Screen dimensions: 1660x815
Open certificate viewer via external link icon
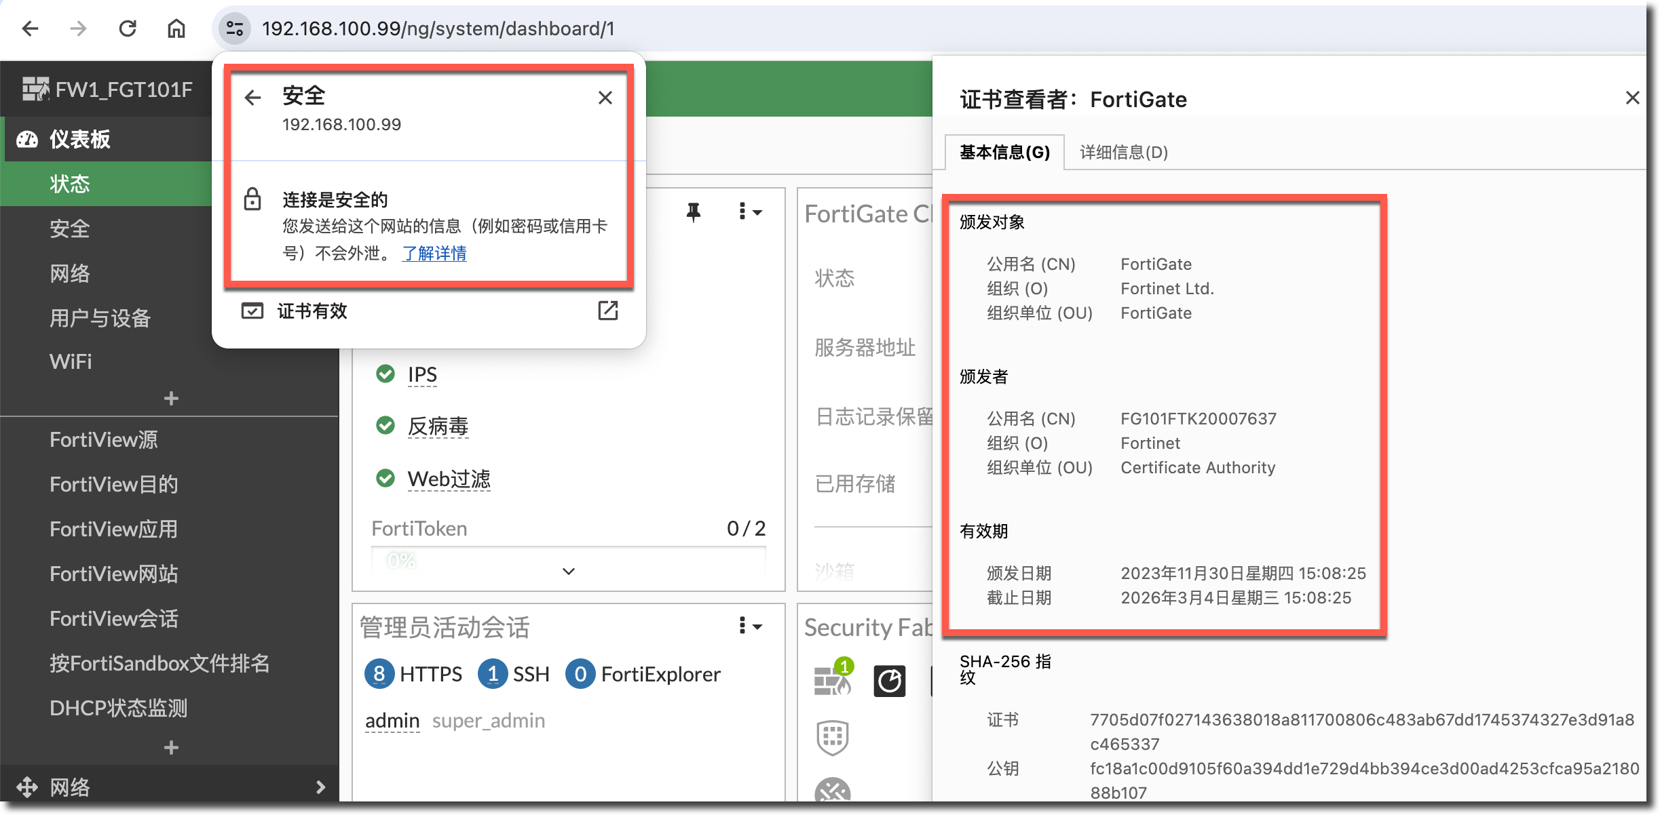click(x=607, y=311)
